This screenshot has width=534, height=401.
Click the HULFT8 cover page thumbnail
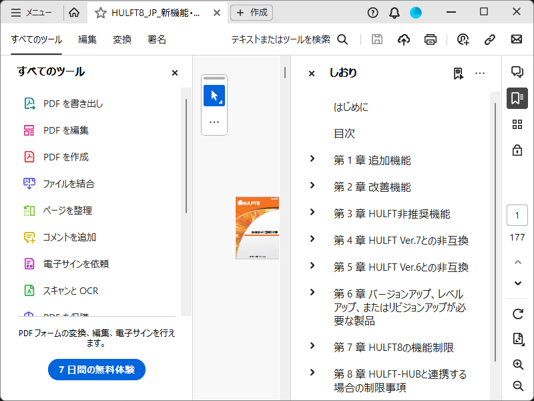click(x=258, y=228)
